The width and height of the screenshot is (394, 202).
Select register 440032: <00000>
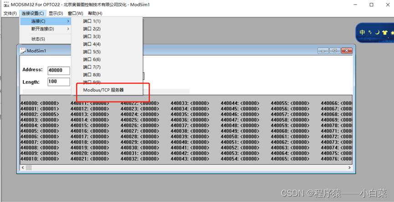[140, 159]
